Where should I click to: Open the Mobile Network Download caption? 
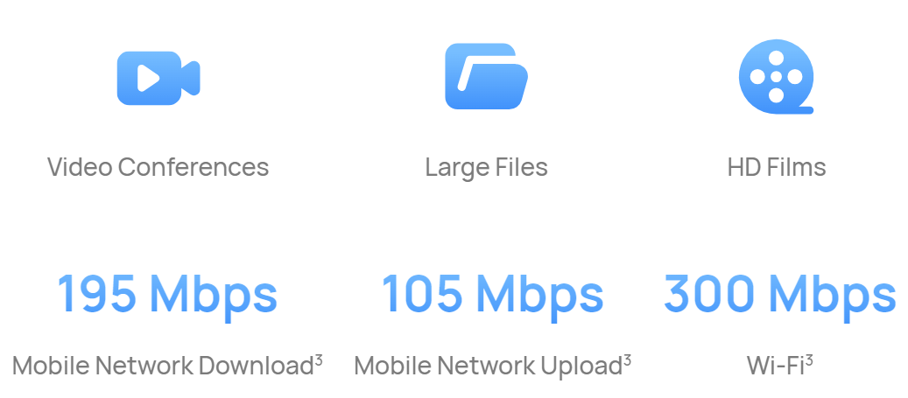click(163, 366)
